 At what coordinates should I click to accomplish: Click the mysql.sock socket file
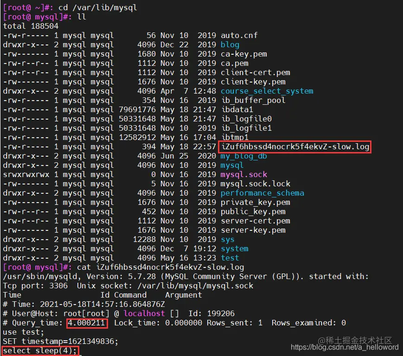pos(243,174)
